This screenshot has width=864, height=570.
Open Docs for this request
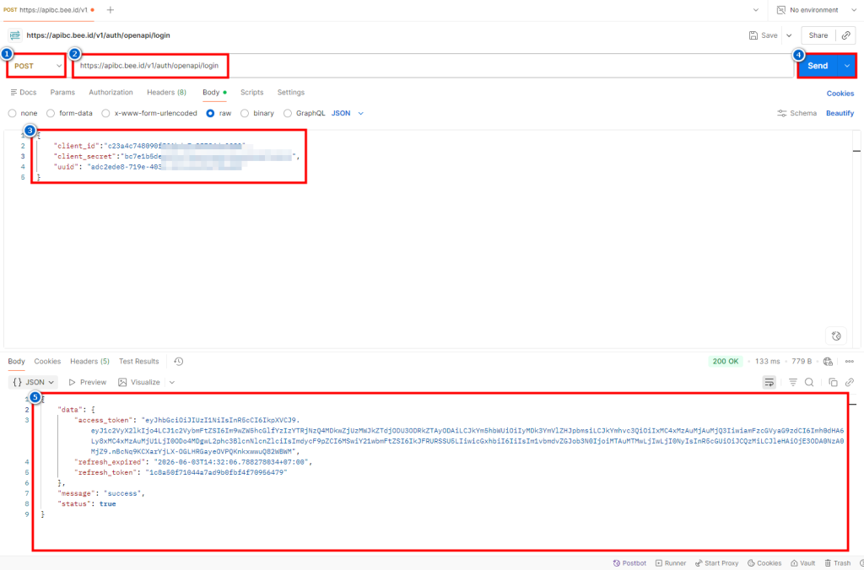[23, 93]
